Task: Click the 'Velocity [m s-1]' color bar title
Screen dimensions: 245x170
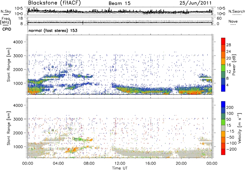Action: coord(239,128)
